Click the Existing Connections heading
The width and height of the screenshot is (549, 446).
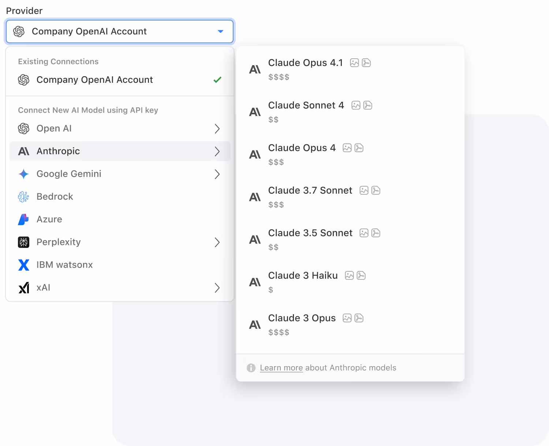tap(58, 62)
